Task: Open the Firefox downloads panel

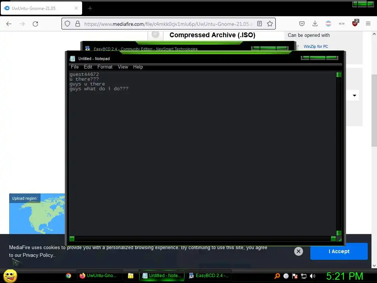Action: pyautogui.click(x=315, y=24)
